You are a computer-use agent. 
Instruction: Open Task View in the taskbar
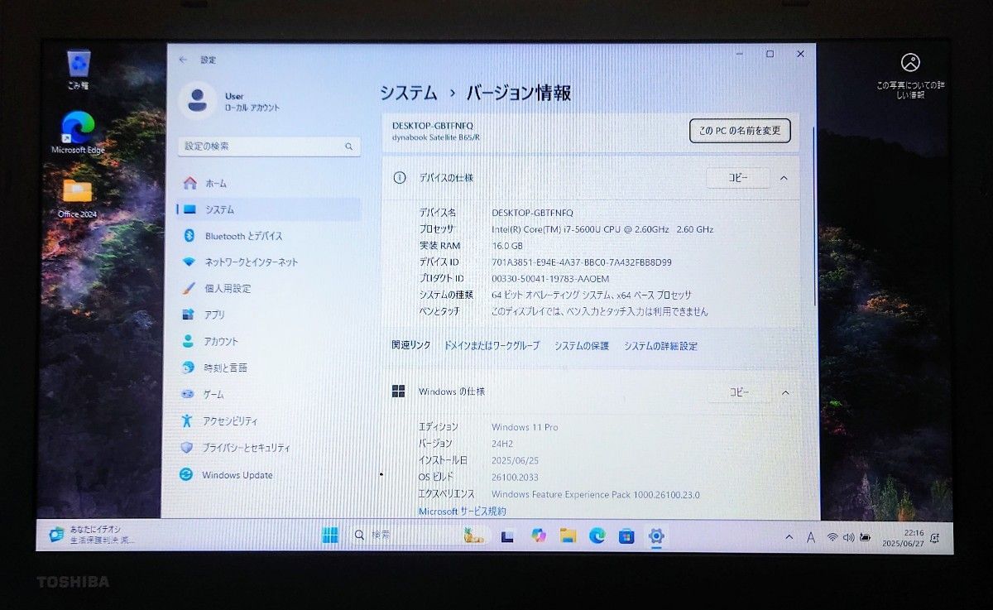(507, 536)
